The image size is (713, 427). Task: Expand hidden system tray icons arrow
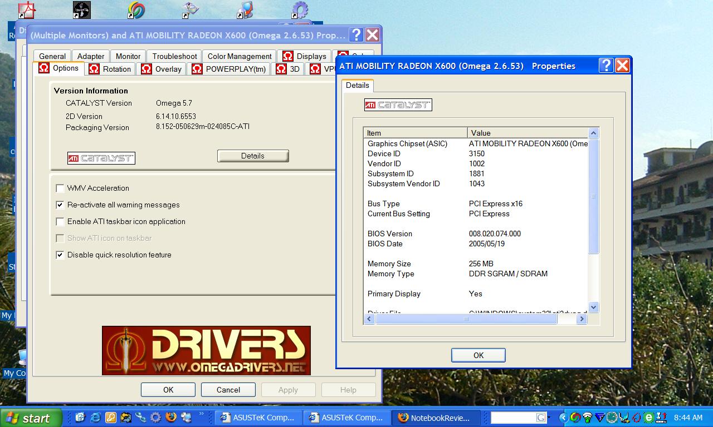[x=563, y=418]
